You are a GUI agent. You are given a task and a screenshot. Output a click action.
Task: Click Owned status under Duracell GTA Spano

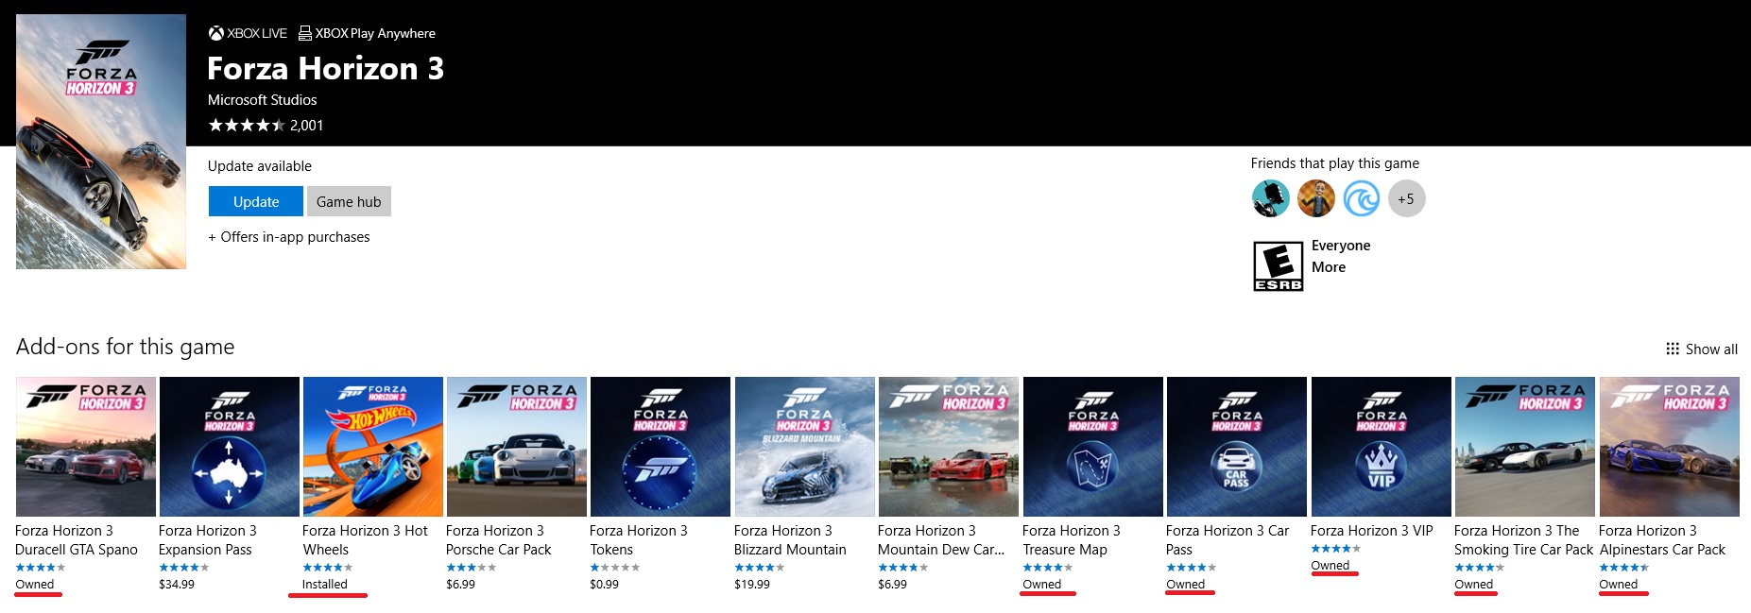(x=35, y=585)
